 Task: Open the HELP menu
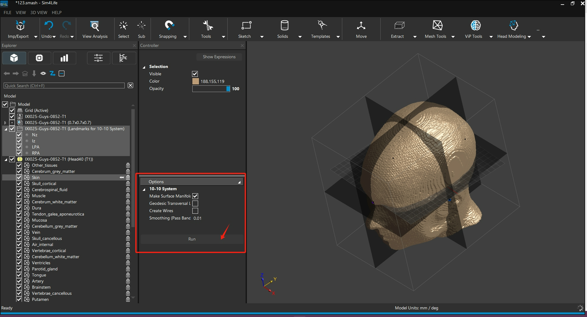(57, 12)
